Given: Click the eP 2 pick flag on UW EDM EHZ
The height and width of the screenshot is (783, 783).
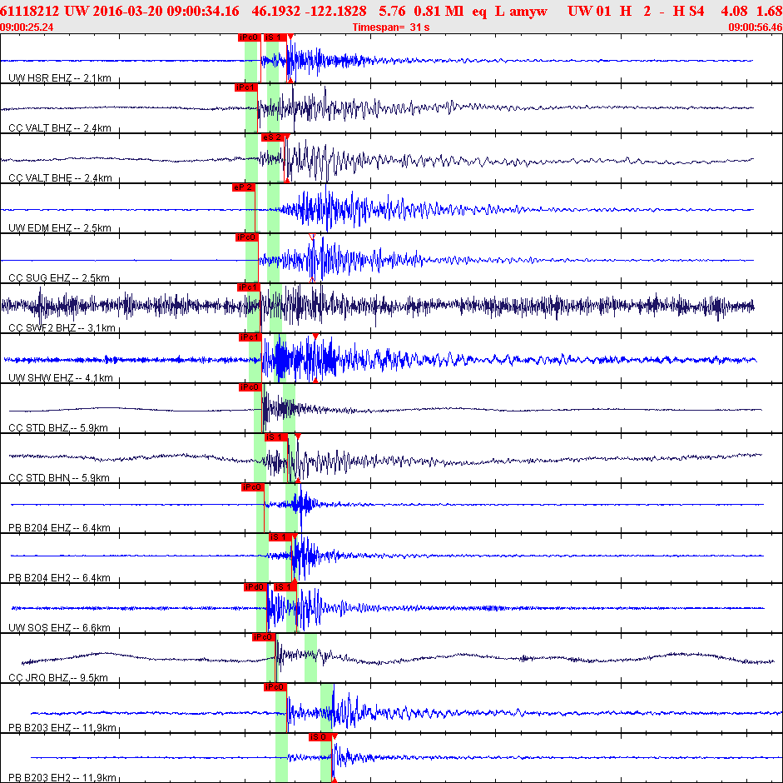Looking at the screenshot, I should 244,187.
